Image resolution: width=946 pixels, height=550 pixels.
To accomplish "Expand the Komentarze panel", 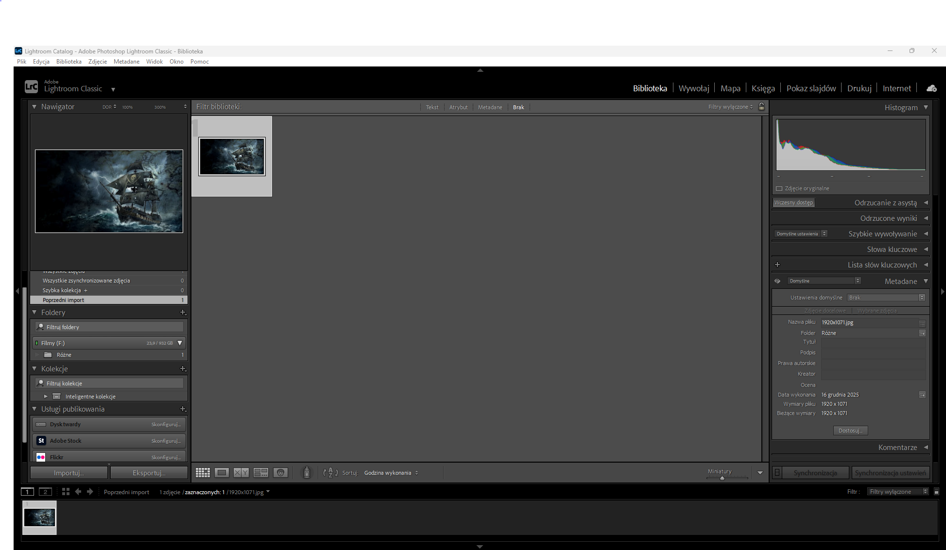I will tap(926, 448).
